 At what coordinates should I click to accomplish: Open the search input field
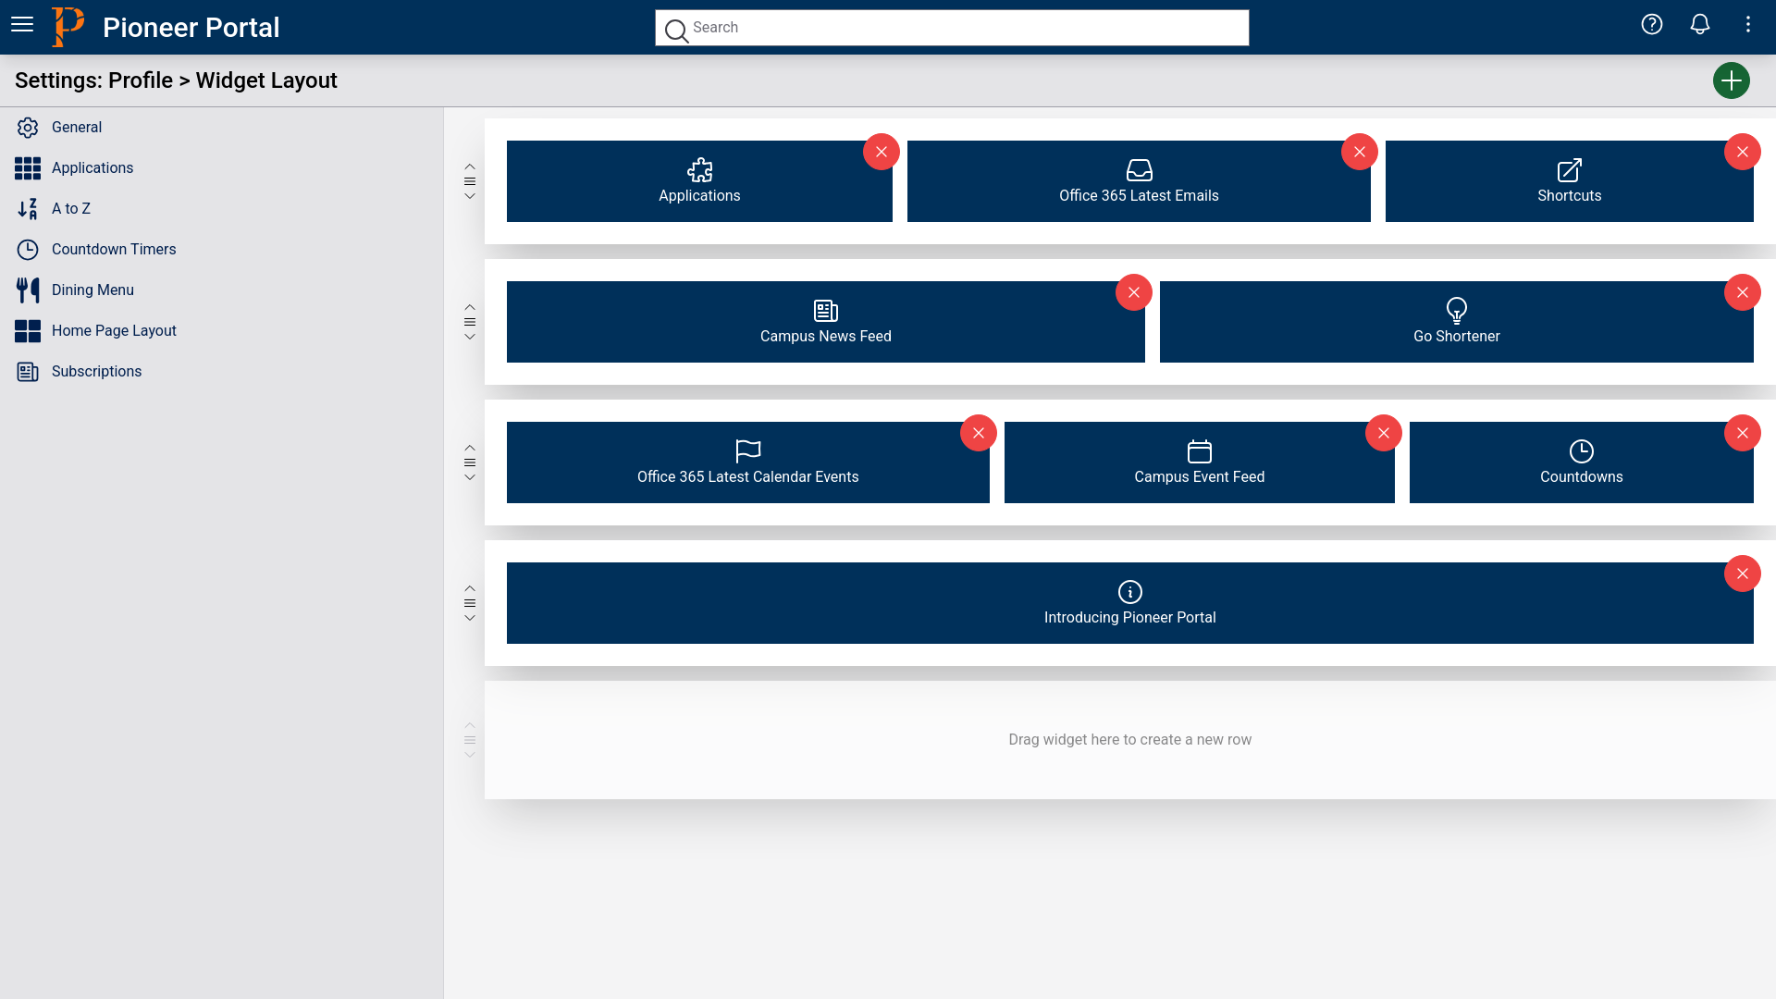pos(953,27)
